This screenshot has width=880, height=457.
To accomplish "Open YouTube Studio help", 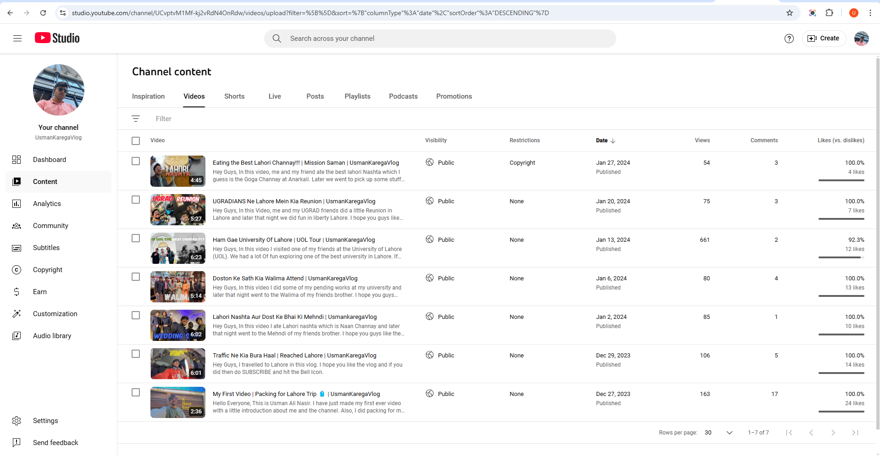I will (789, 39).
